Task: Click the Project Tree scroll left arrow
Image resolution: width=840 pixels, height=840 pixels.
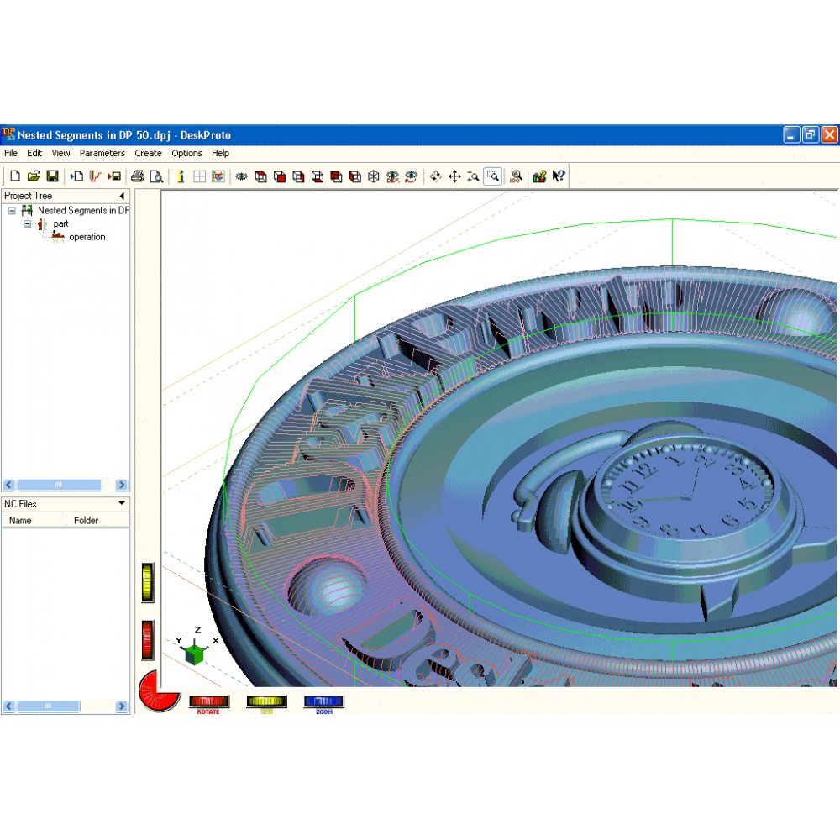Action: (8, 485)
